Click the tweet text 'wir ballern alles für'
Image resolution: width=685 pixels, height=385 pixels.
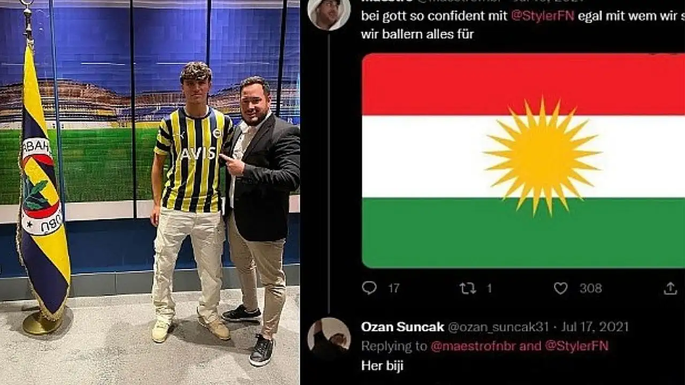coord(417,35)
